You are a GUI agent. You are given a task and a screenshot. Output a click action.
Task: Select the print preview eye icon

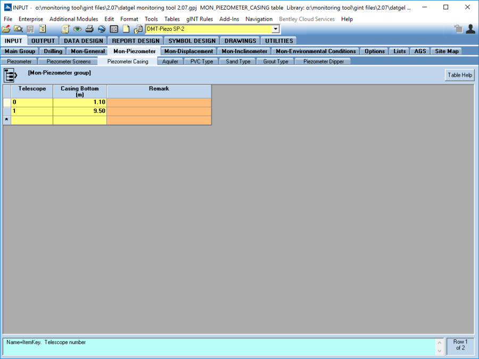tap(77, 29)
